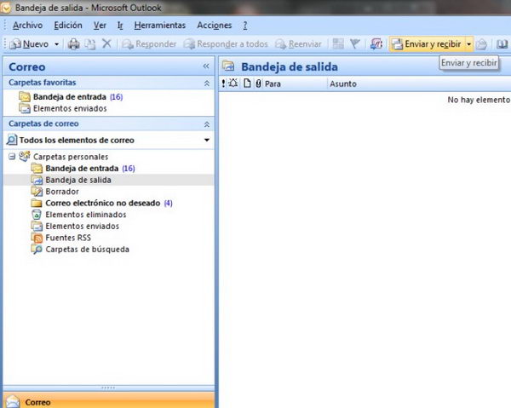Select Bandeja de entrada in favorites
The image size is (511, 408).
pos(71,97)
